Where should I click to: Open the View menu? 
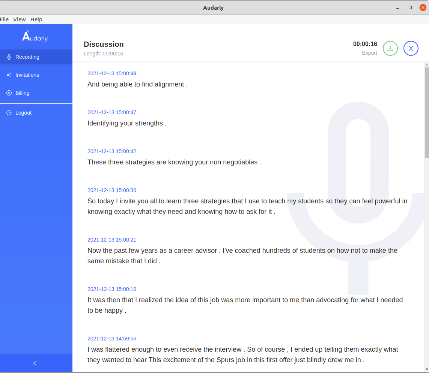[x=19, y=19]
